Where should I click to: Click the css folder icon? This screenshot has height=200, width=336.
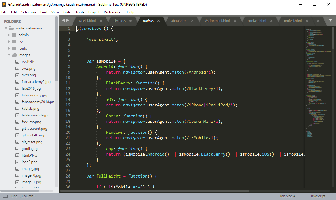coord(14,42)
